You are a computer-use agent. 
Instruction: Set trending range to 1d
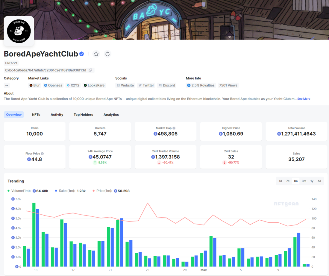click(x=280, y=181)
